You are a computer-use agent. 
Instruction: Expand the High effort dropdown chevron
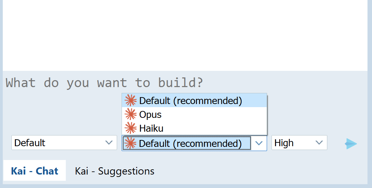[319, 142]
